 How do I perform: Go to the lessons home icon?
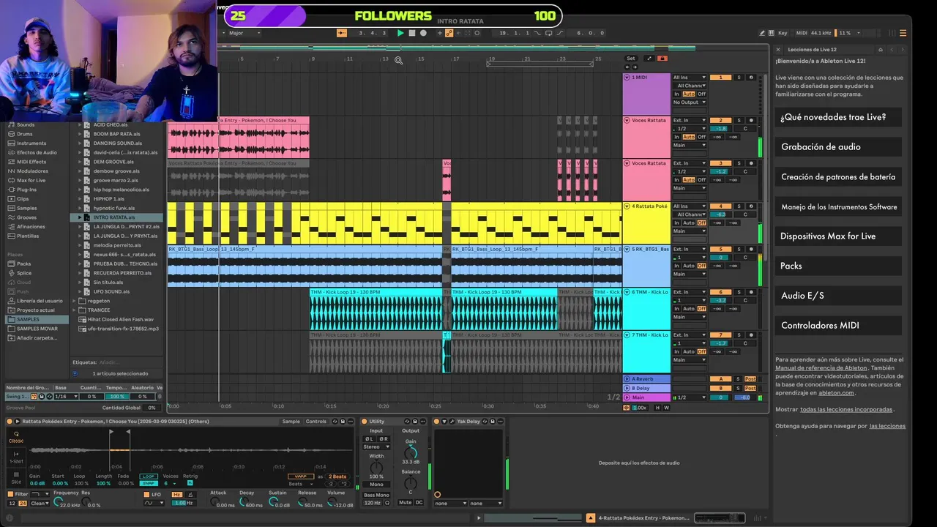point(881,49)
